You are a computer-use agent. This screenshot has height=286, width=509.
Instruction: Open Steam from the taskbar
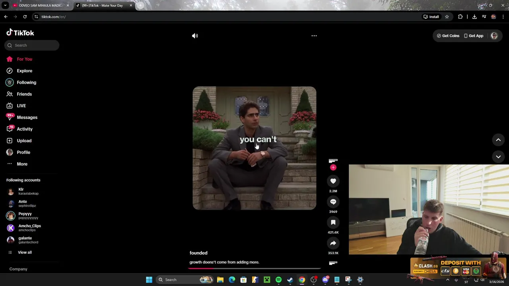coord(290,280)
